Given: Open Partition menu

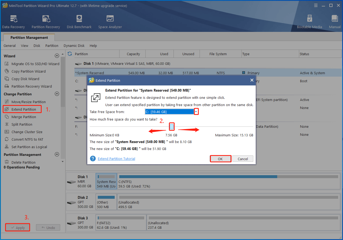Looking at the screenshot, I should [x=52, y=46].
